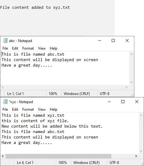This screenshot has width=144, height=166.
Task: Click the down scroll arrow in abc Notepad
Action: tap(131, 82)
